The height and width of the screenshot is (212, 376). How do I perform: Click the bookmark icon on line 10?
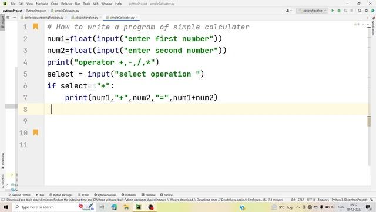point(35,132)
